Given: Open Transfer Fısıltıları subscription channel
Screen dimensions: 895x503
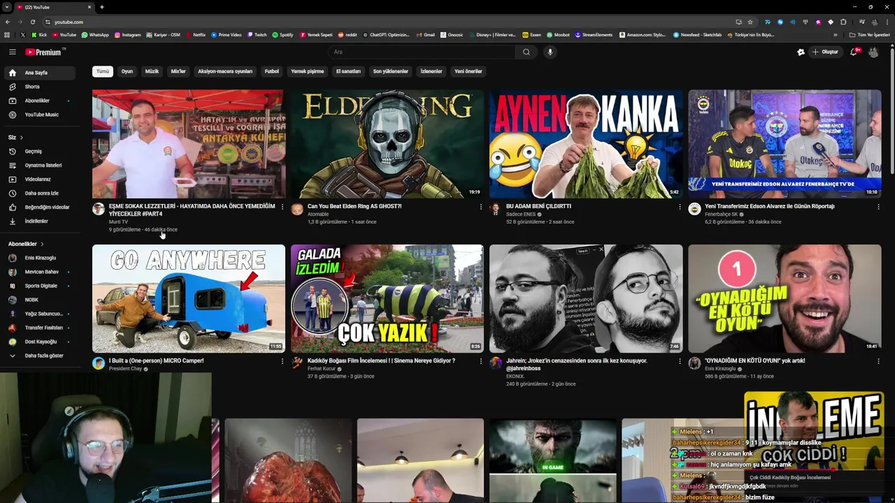Looking at the screenshot, I should pyautogui.click(x=41, y=328).
